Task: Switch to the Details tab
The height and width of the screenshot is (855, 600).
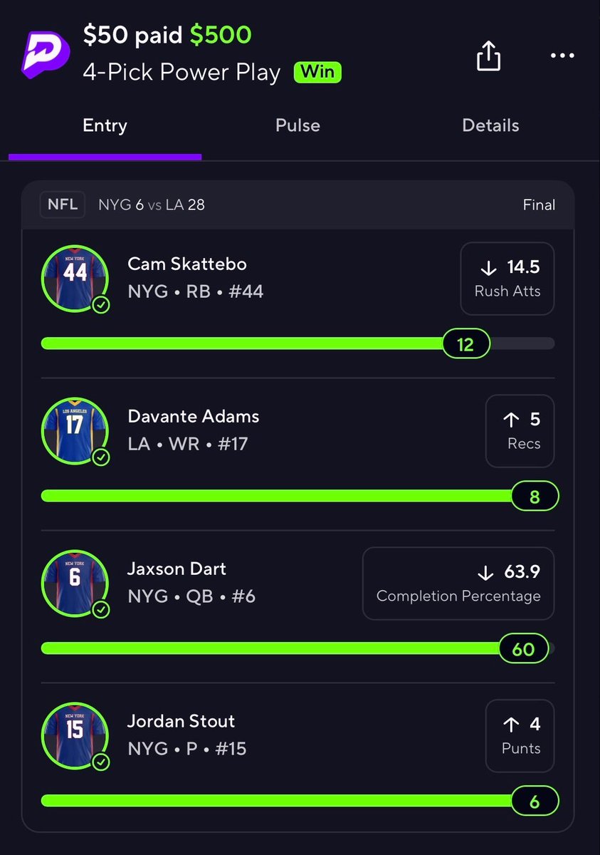Action: click(490, 125)
